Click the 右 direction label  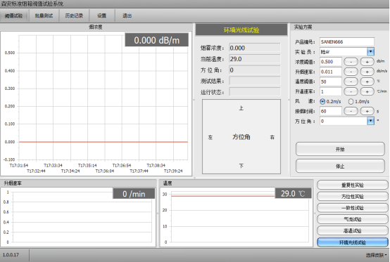point(272,137)
